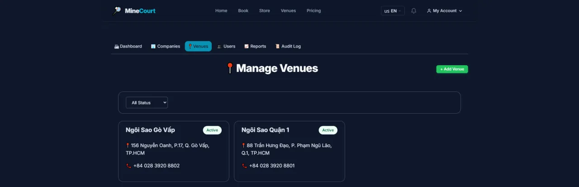Open the Book page

click(243, 11)
